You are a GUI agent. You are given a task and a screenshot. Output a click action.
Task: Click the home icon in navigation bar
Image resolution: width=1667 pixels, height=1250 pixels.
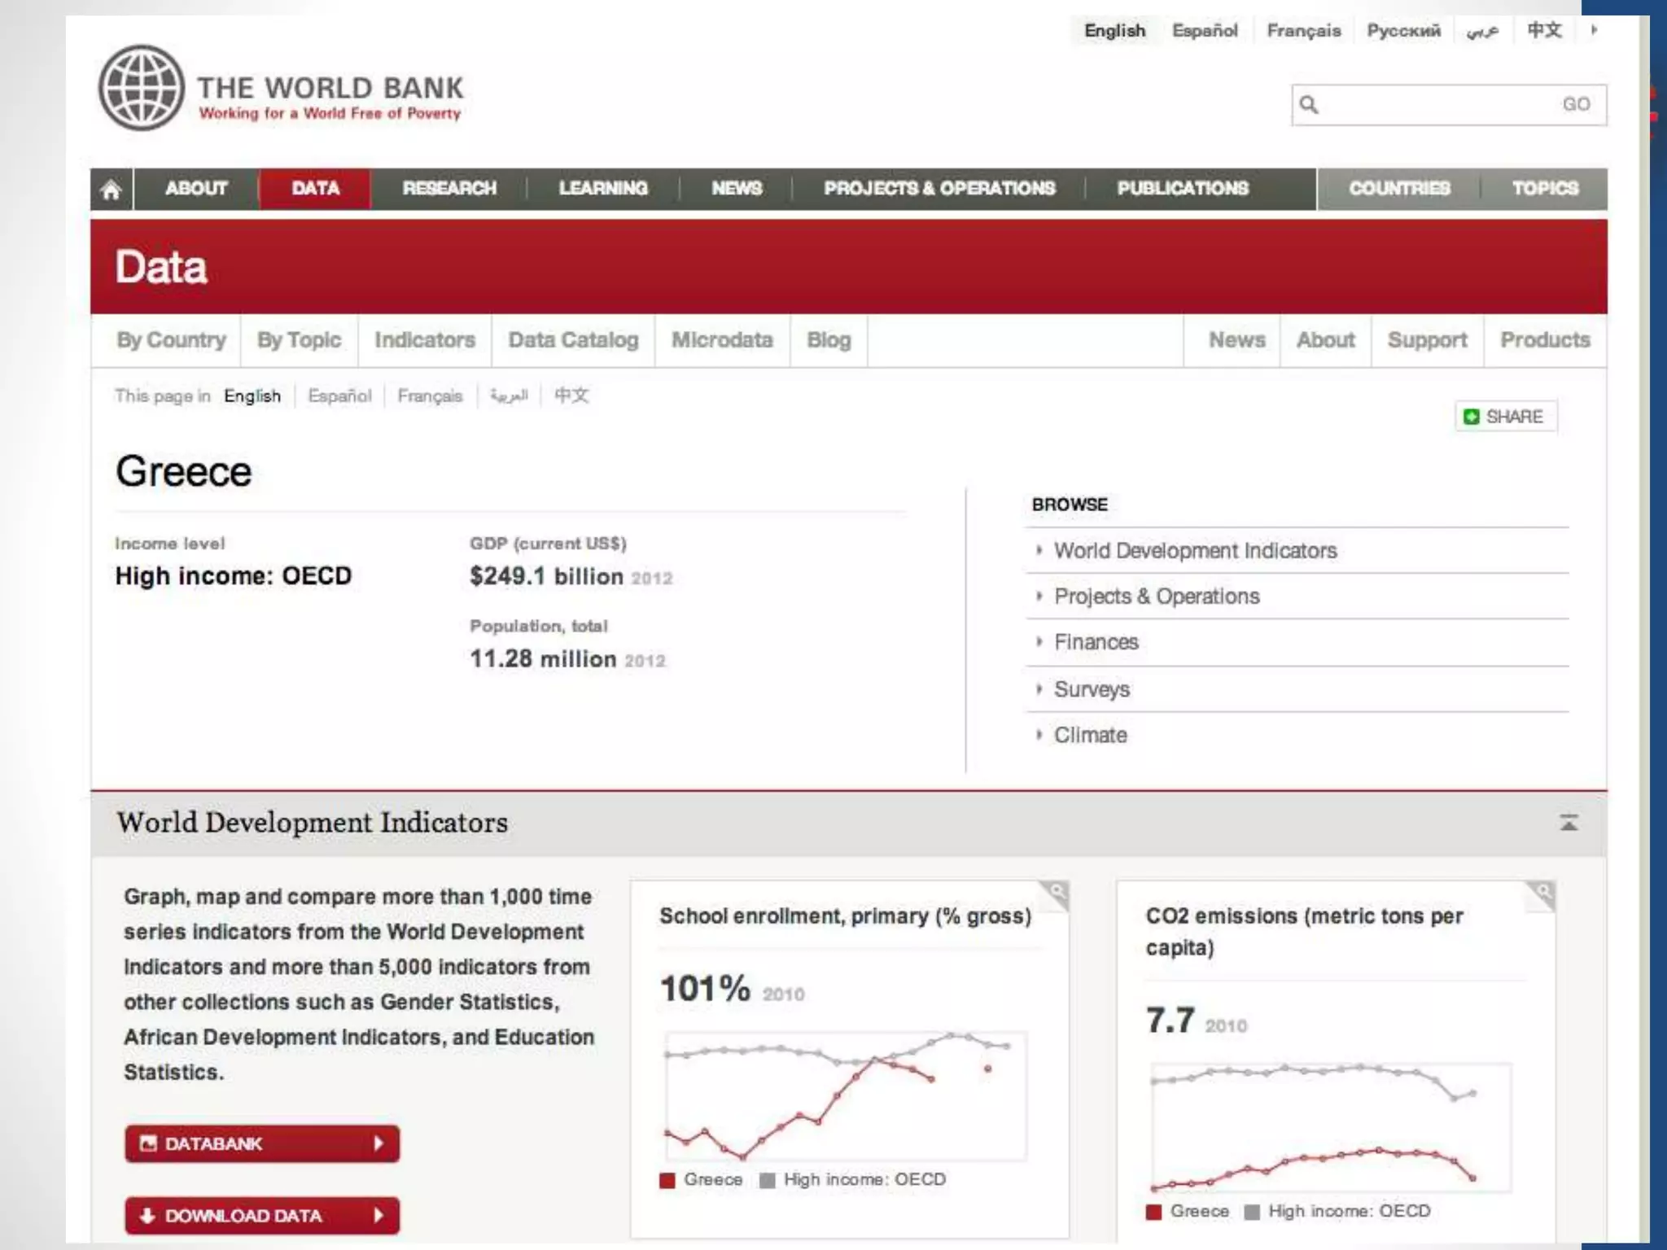(x=112, y=190)
